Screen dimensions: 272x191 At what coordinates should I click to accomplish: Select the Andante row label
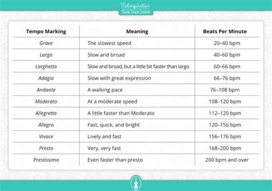(46, 90)
